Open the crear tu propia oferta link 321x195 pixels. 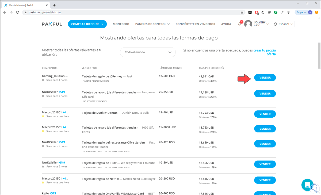click(x=265, y=52)
